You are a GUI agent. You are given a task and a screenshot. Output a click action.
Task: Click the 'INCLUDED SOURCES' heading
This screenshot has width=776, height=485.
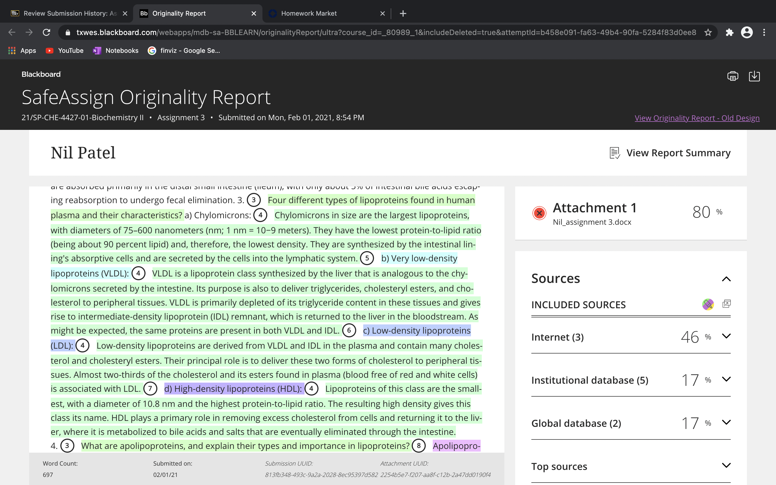click(x=578, y=305)
